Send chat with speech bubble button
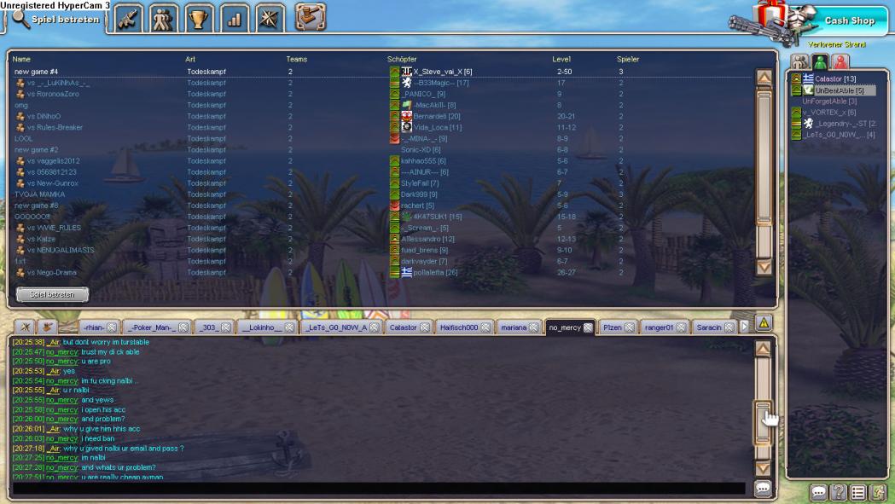Viewport: 895px width, 504px height. coord(763,489)
